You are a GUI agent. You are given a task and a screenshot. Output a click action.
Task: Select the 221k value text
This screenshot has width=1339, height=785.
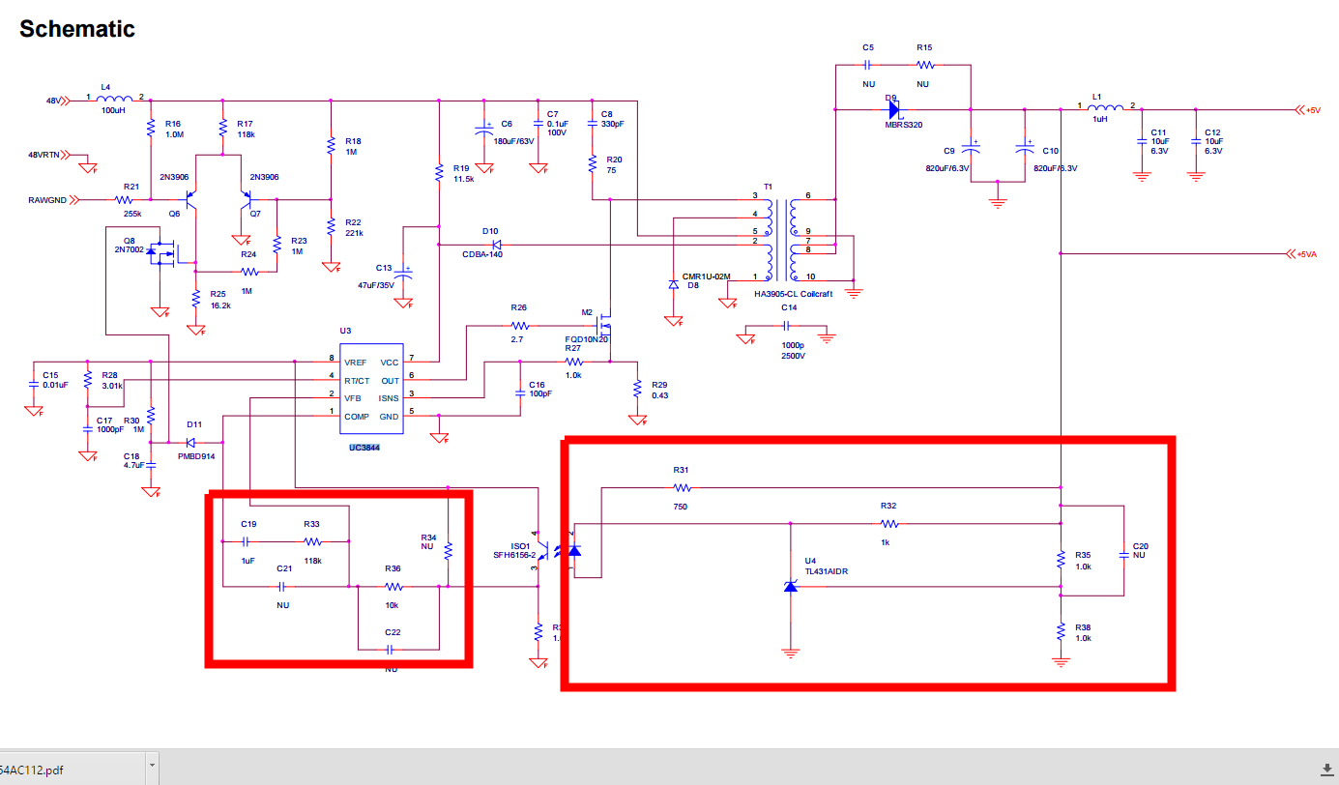pyautogui.click(x=354, y=233)
